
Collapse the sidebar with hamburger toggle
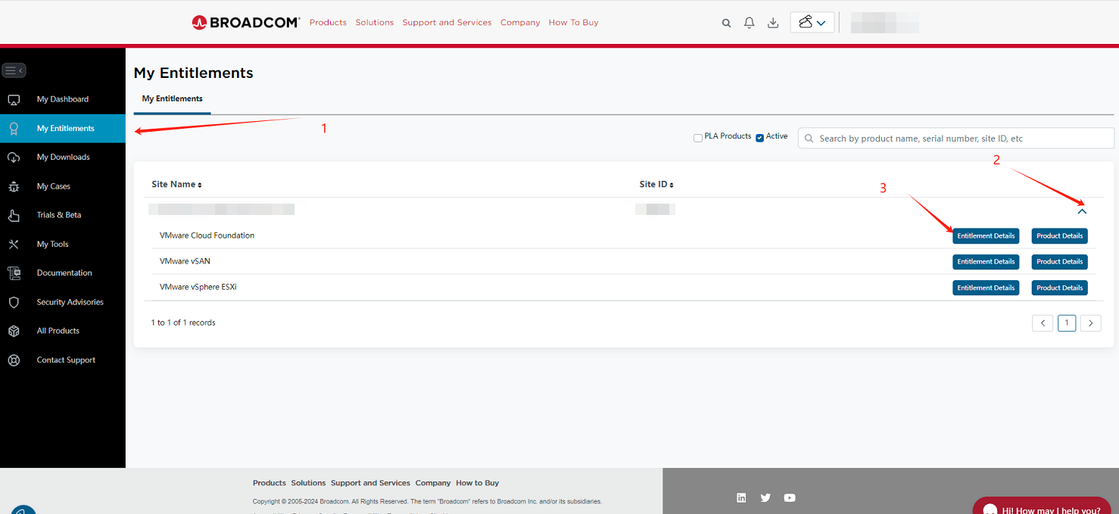pyautogui.click(x=14, y=70)
